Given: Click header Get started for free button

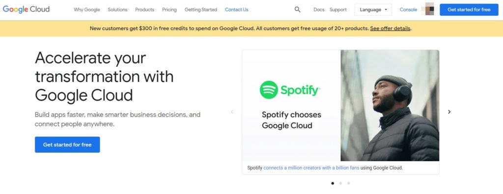Looking at the screenshot, I should pos(469,10).
